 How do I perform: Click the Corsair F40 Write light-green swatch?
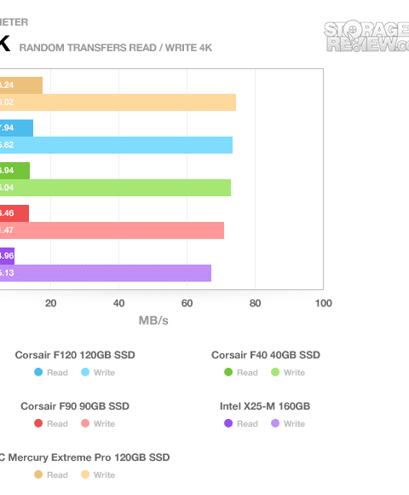click(275, 372)
